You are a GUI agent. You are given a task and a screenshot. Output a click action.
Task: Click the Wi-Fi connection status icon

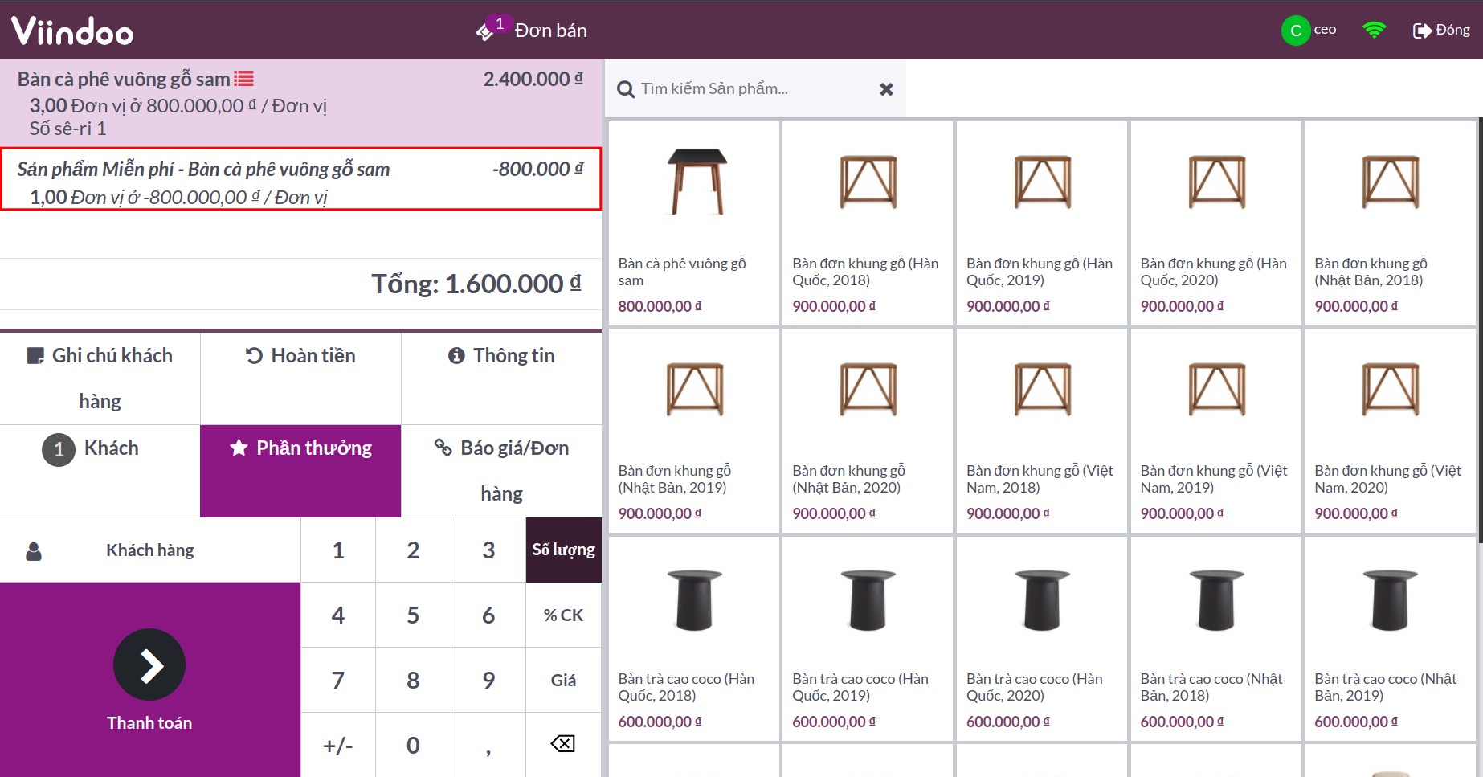[1374, 31]
